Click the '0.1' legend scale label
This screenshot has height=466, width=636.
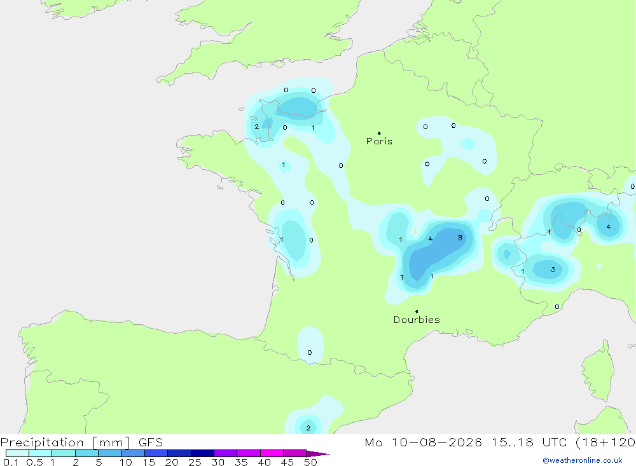click(11, 462)
